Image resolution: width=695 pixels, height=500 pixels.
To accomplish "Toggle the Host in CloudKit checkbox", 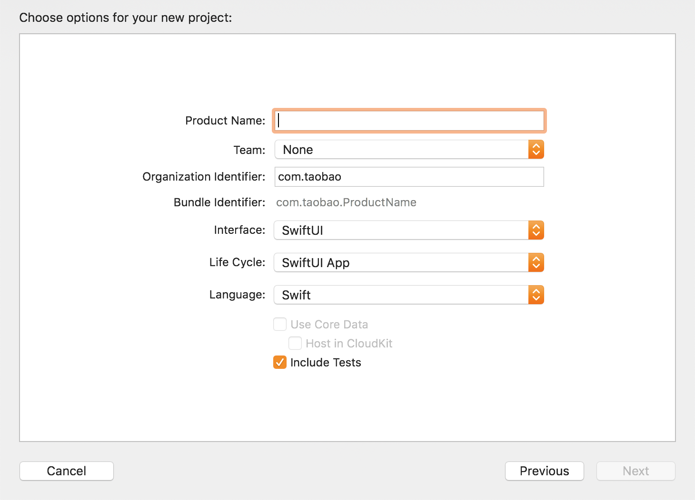I will (x=295, y=344).
